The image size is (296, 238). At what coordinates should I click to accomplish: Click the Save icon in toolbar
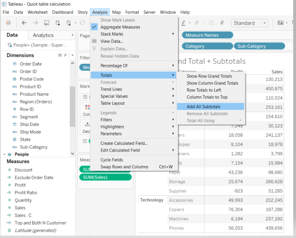coord(46,23)
